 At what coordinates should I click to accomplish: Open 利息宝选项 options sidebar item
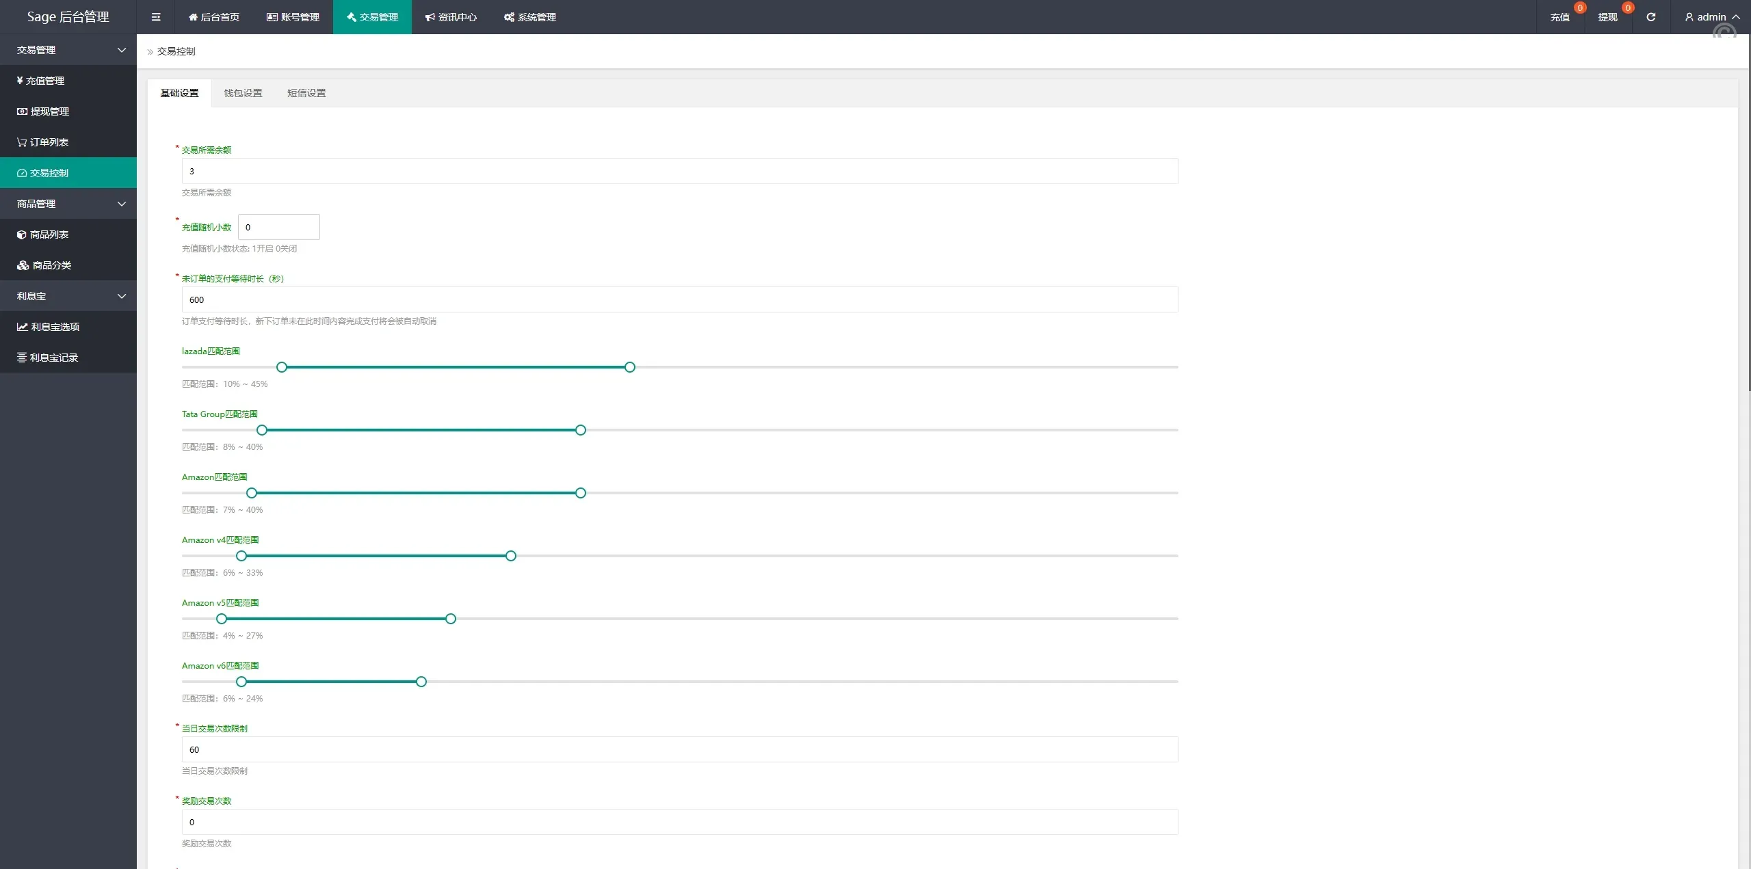click(55, 327)
